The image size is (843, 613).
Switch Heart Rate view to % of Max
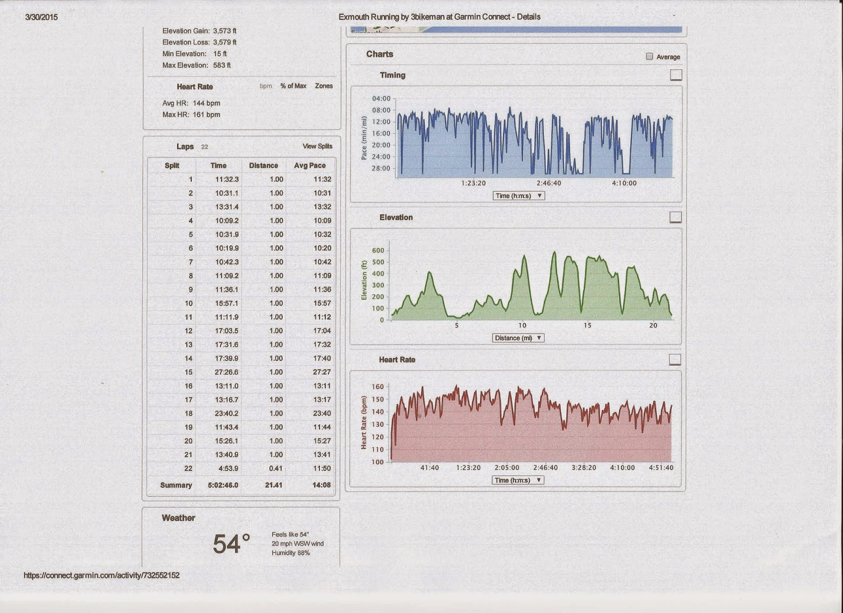[293, 86]
